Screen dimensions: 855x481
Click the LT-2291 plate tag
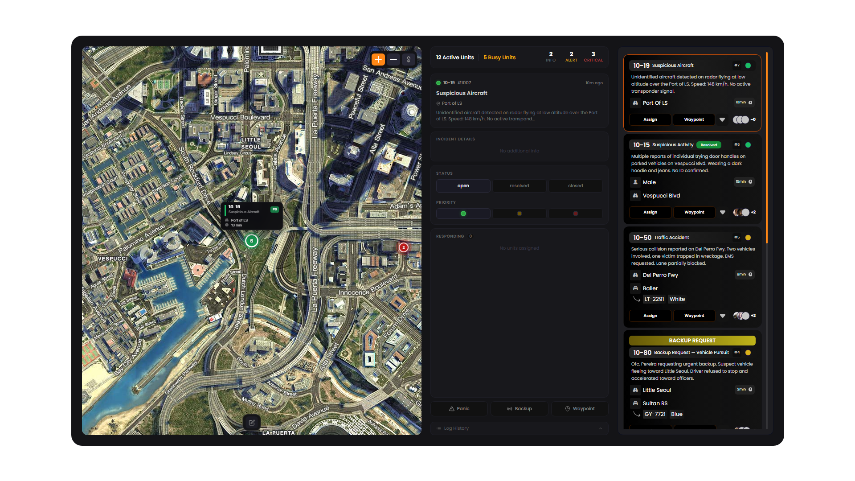click(654, 299)
